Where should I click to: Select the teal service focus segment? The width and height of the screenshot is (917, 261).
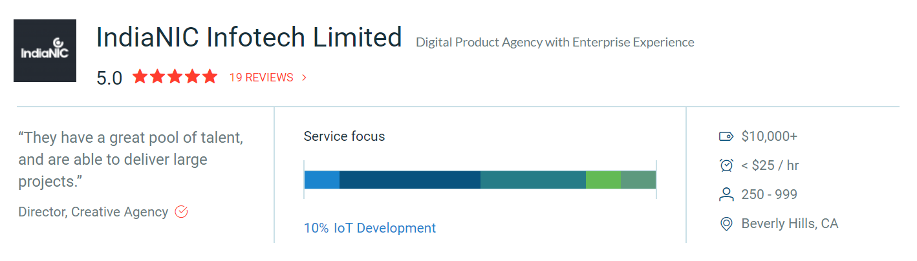533,180
